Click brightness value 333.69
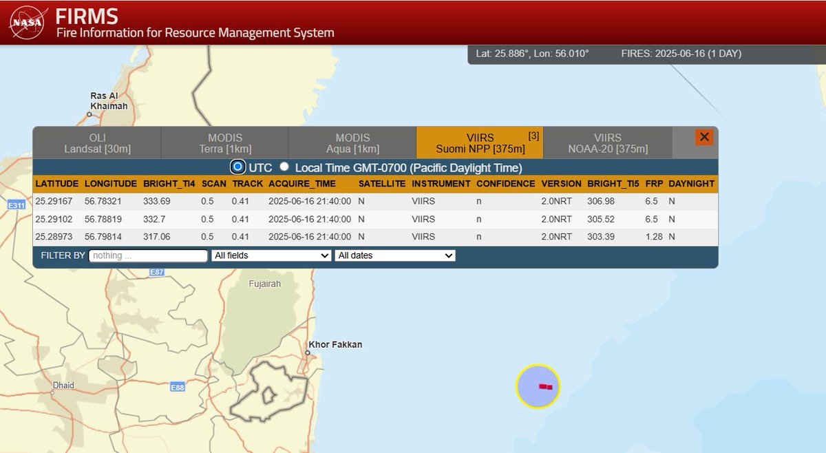The height and width of the screenshot is (453, 826). coord(157,202)
